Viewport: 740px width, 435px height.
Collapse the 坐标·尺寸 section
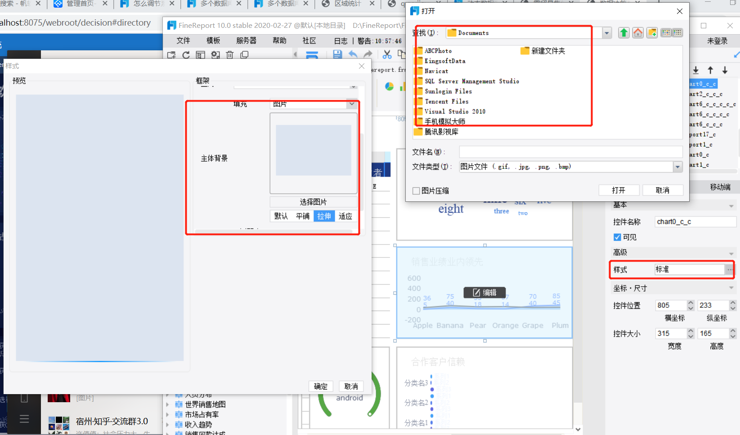[731, 288]
